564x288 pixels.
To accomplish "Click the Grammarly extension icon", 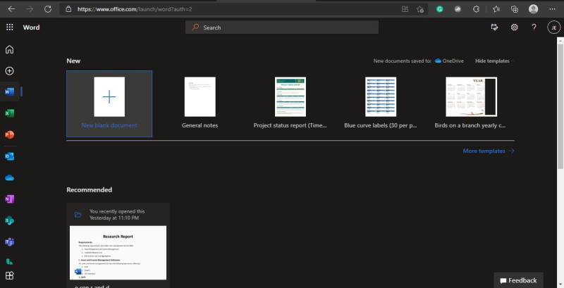I will 439,9.
